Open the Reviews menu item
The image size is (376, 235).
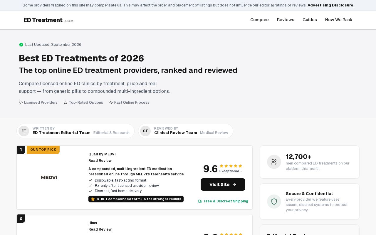[x=286, y=20]
